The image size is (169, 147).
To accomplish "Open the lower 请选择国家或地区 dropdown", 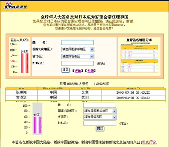I will (100, 111).
